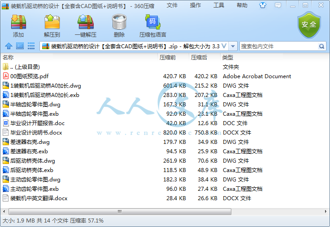Sort by the 压缩后 column header
This screenshot has height=227, width=330.
(199, 57)
